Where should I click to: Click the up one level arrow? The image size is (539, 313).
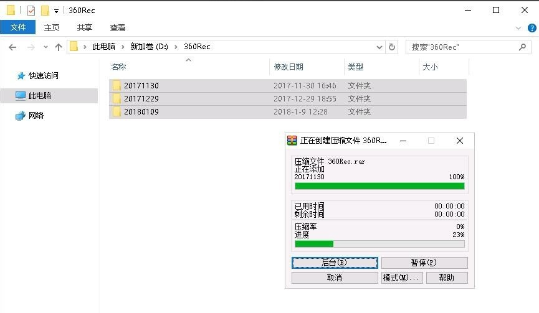(x=59, y=47)
